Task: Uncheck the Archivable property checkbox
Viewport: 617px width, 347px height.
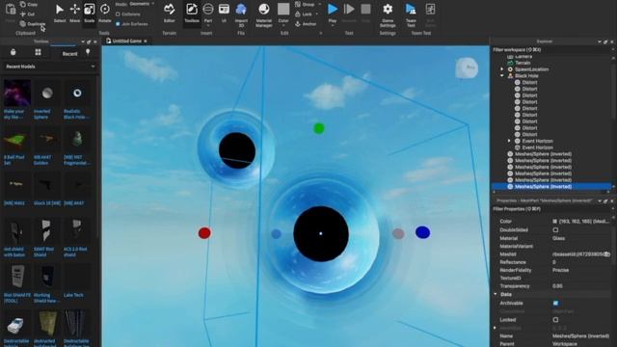Action: pyautogui.click(x=555, y=303)
